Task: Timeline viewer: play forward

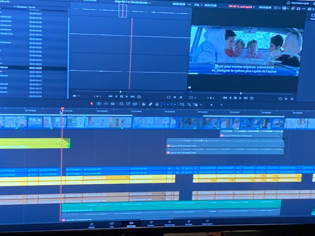Action: 240,98
